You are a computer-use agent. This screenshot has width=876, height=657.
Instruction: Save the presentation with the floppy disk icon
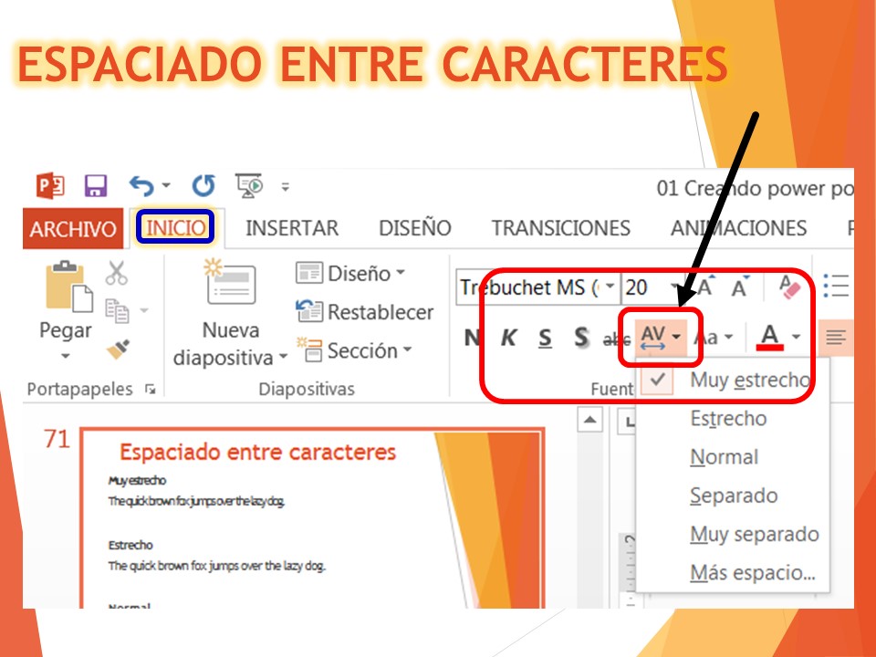96,185
